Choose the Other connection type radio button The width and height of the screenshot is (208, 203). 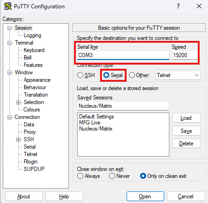132,75
